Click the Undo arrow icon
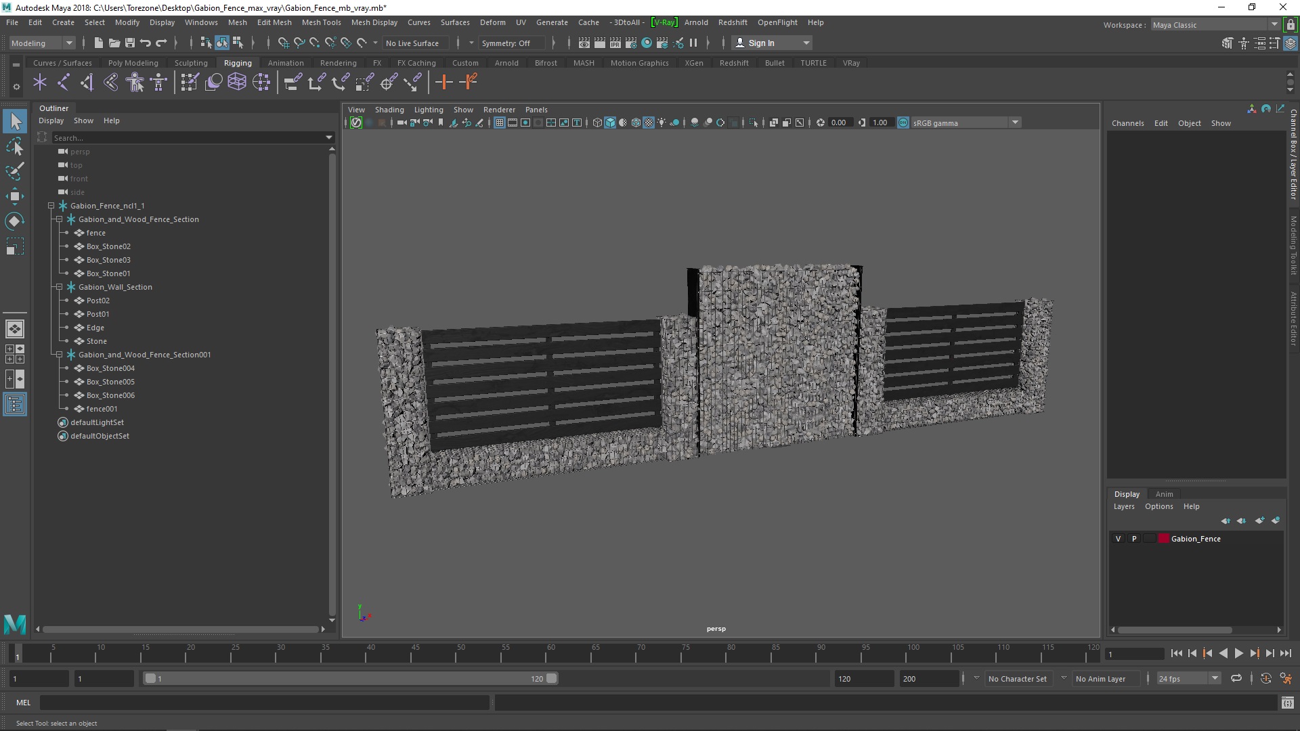This screenshot has width=1300, height=731. pos(146,43)
